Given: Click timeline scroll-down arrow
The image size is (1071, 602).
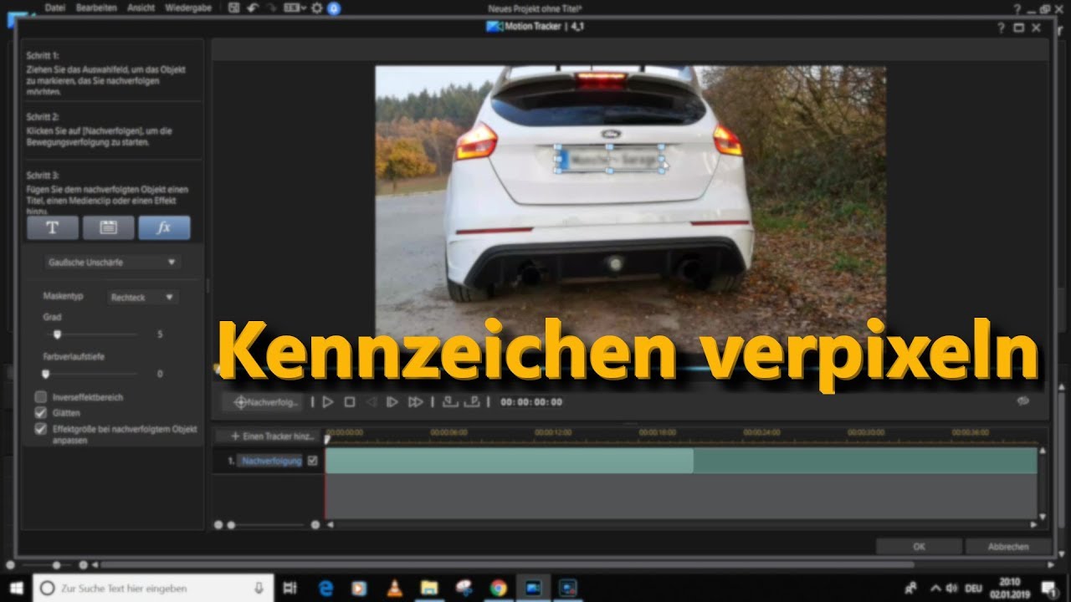Looking at the screenshot, I should (x=1042, y=518).
